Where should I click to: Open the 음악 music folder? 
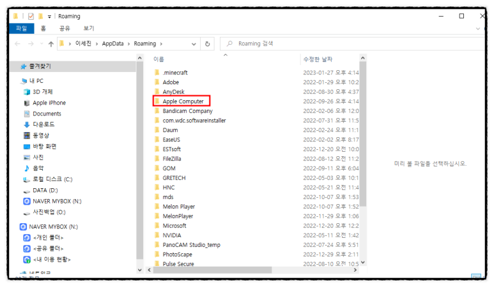[40, 168]
